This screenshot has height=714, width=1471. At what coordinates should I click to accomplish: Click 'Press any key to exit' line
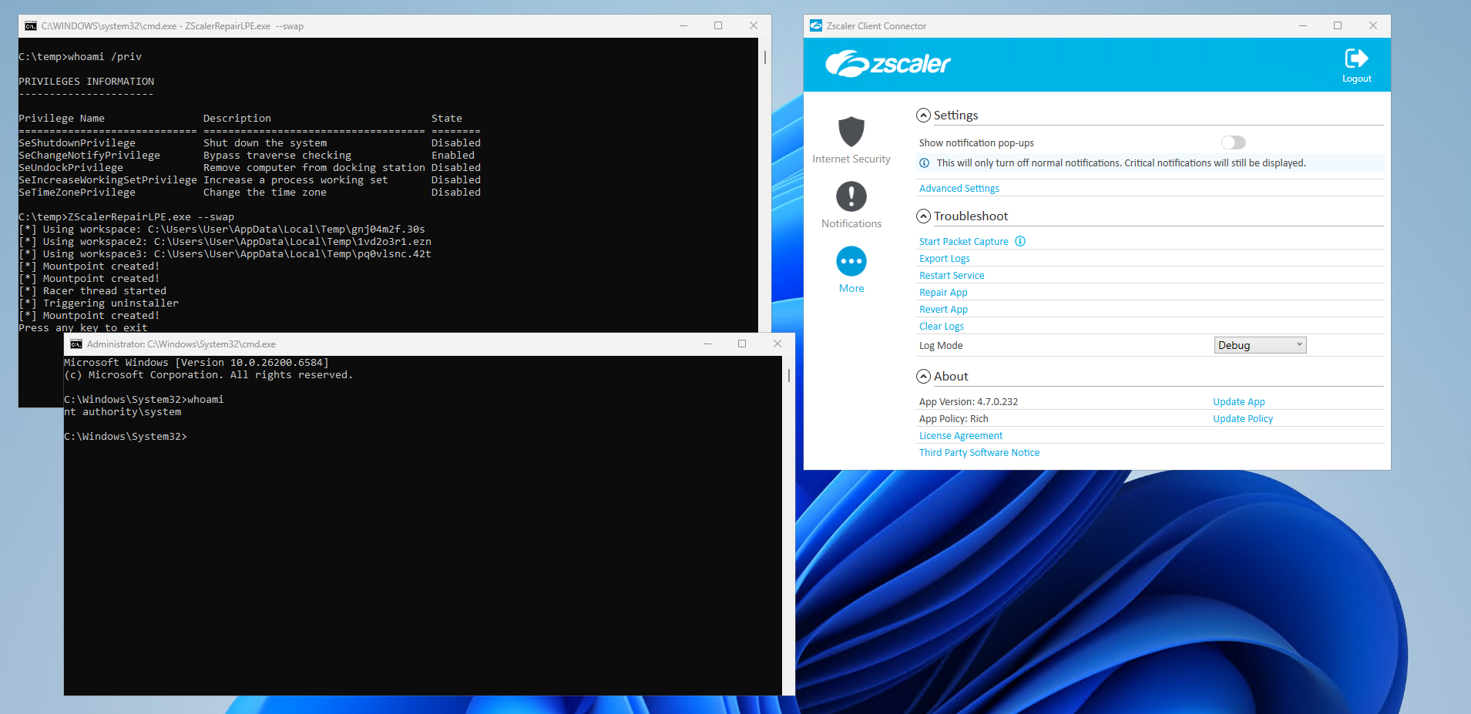(83, 327)
